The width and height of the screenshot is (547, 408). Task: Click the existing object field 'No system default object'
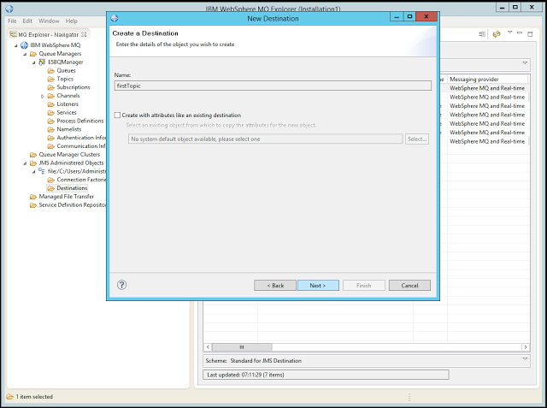tap(265, 139)
